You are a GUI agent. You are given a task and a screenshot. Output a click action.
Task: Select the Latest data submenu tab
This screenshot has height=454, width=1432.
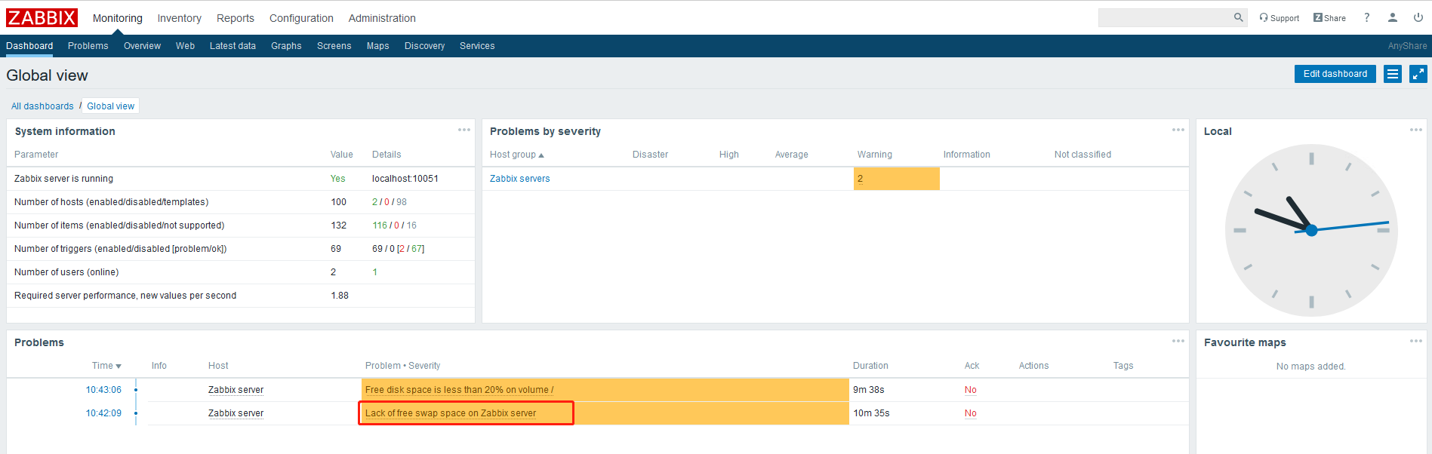pyautogui.click(x=233, y=46)
